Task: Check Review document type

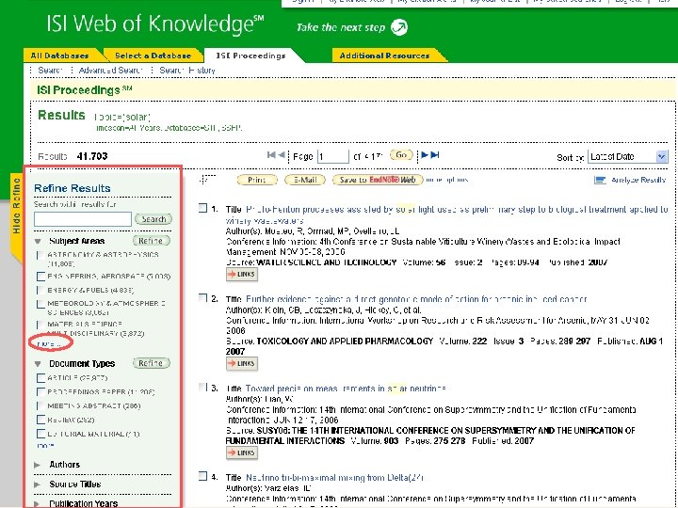Action: [40, 420]
